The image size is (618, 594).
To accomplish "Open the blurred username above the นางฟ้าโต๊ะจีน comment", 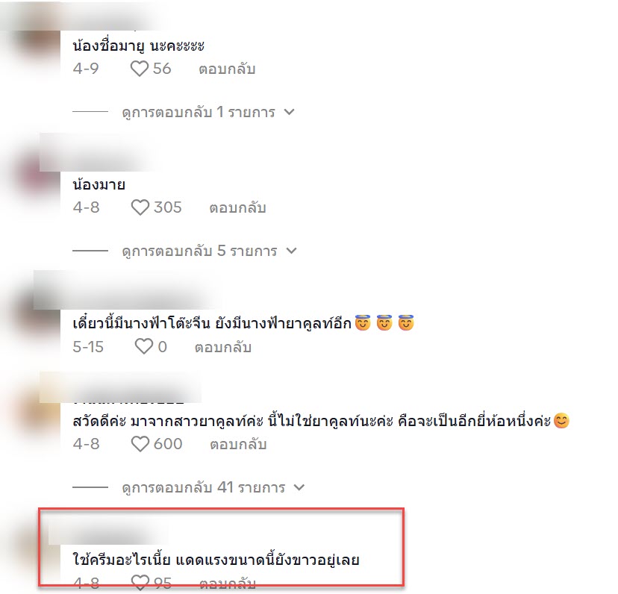I will 126,291.
